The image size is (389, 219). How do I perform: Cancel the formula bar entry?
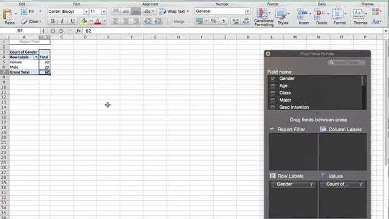tap(53, 31)
